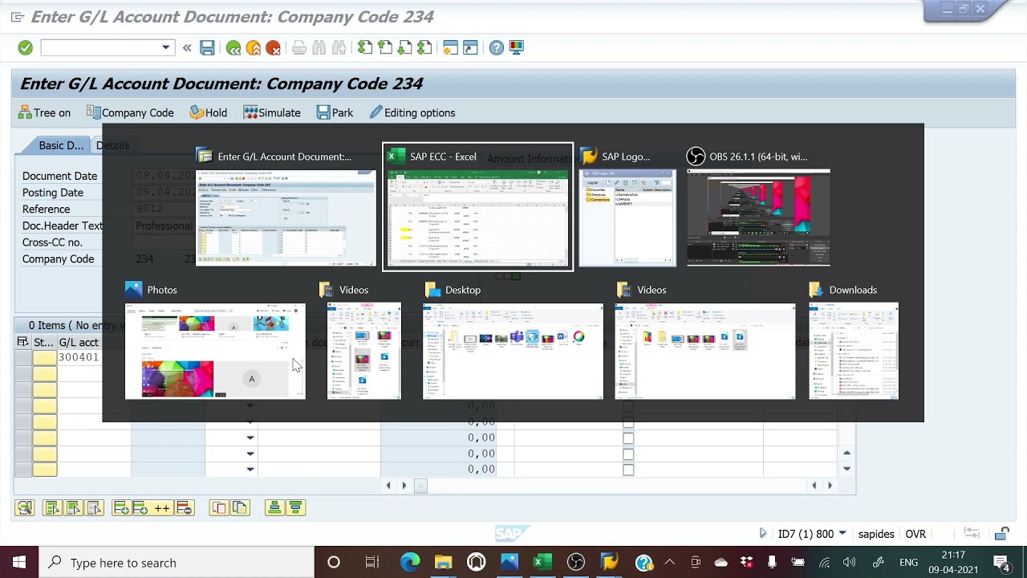Click the Find Next binoculars icon

(x=339, y=48)
